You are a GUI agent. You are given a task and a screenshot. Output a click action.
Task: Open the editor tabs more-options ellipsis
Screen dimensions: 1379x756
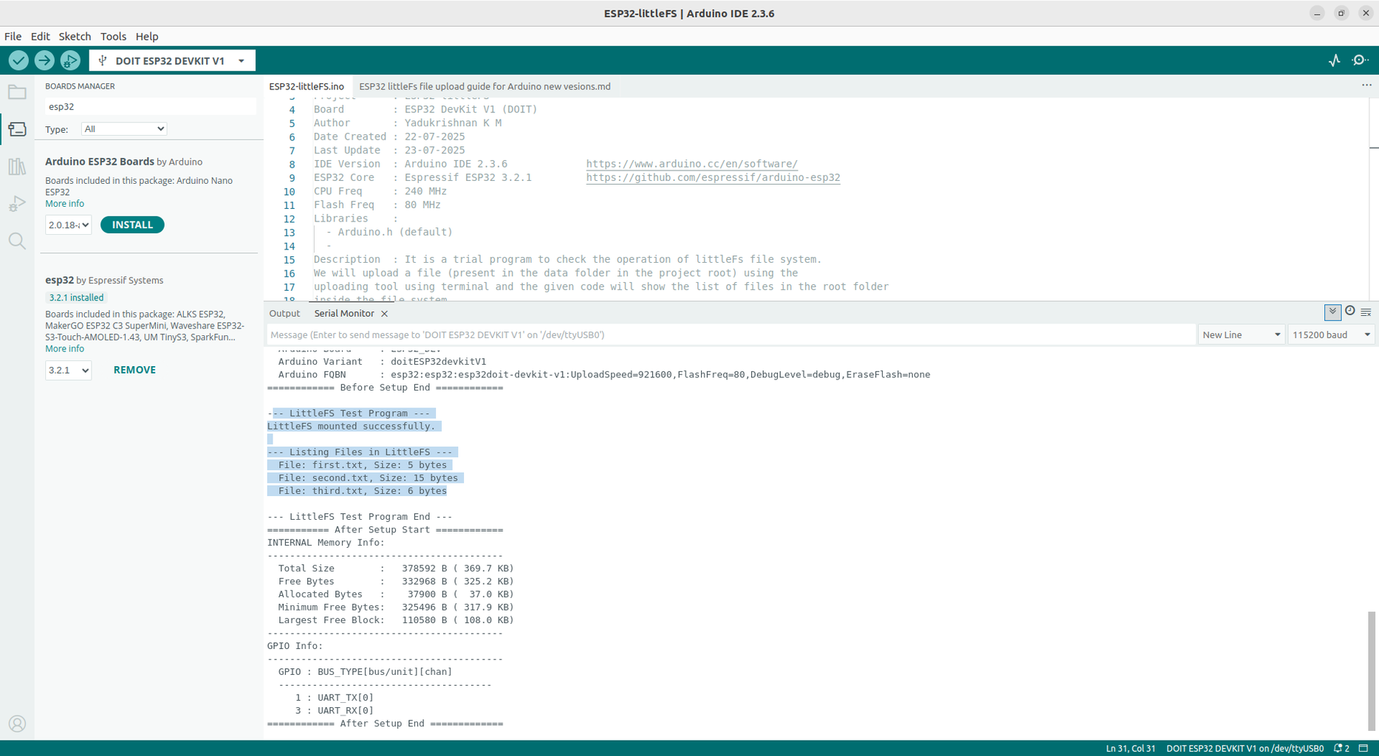click(x=1366, y=86)
